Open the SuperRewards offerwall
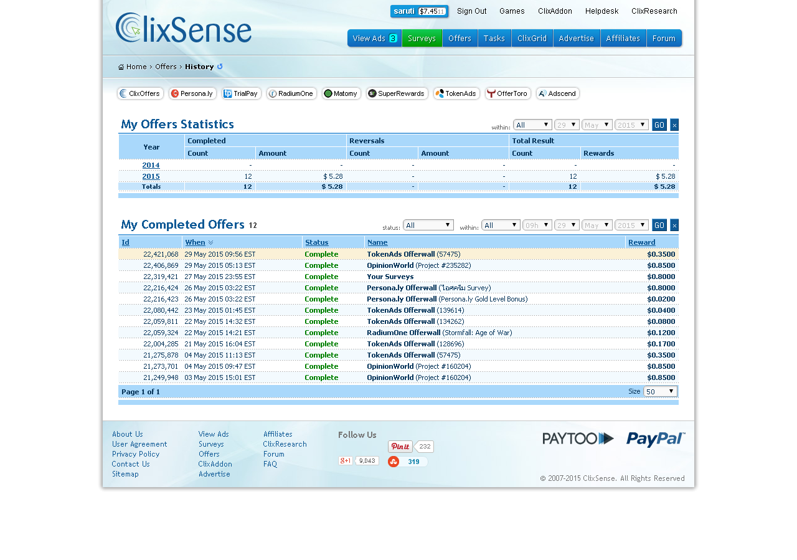 click(x=397, y=93)
